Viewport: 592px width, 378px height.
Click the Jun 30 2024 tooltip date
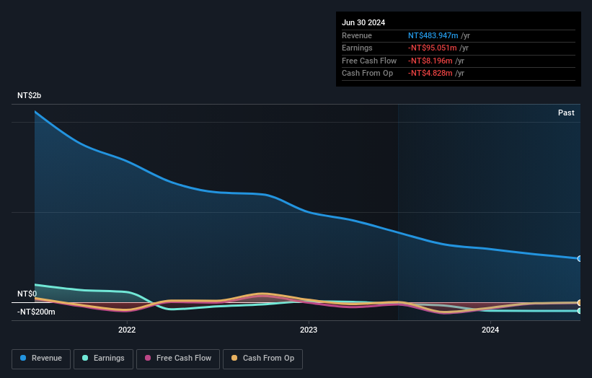(x=363, y=22)
